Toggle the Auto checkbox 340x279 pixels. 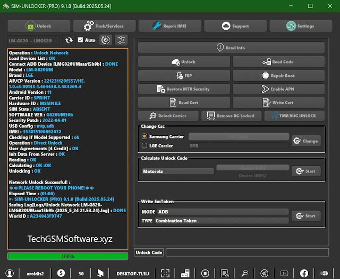(80, 40)
